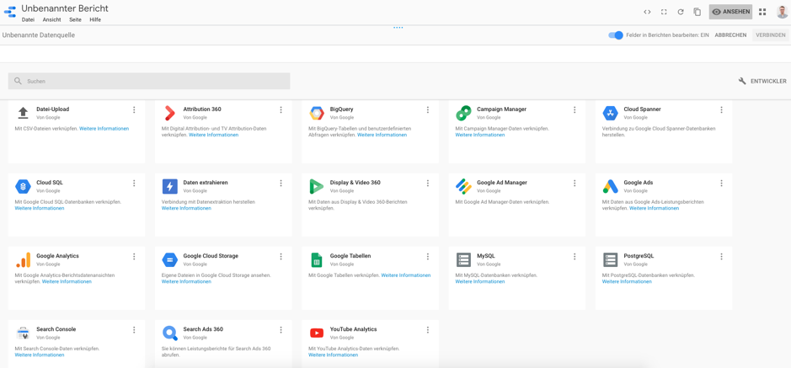Click the ENTWICKLER developer button
This screenshot has width=791, height=368.
(x=762, y=81)
